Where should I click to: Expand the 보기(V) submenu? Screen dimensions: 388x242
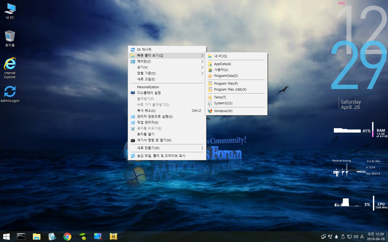[x=167, y=67]
